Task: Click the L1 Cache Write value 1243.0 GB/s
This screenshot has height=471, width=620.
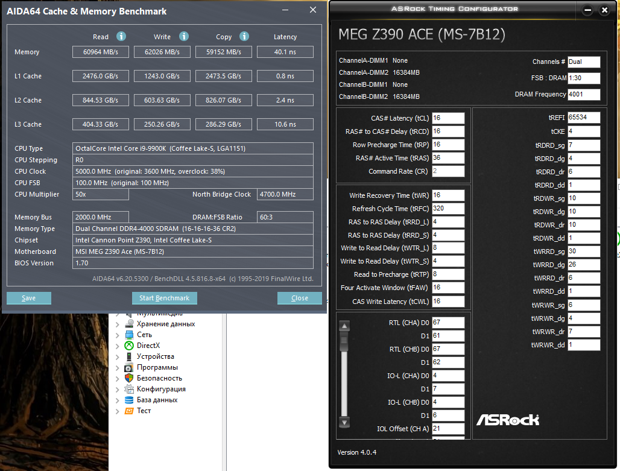Action: 162,76
